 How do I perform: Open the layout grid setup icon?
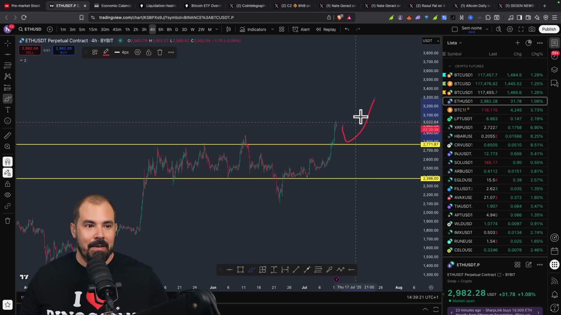click(x=282, y=29)
